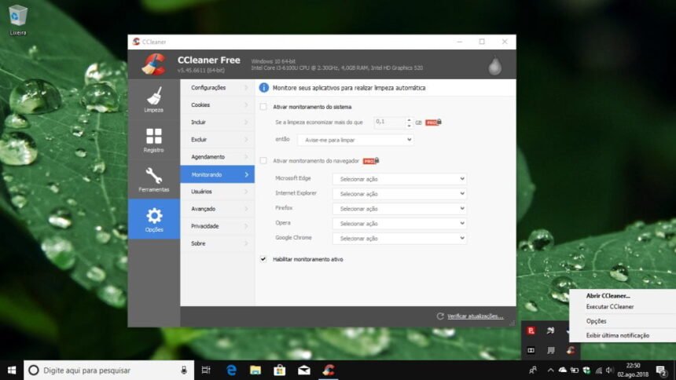Click the taskbar clock showing 22:50
The height and width of the screenshot is (380, 676).
pos(633,370)
